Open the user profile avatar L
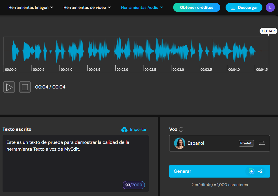This screenshot has height=196, width=278. coord(270,7)
